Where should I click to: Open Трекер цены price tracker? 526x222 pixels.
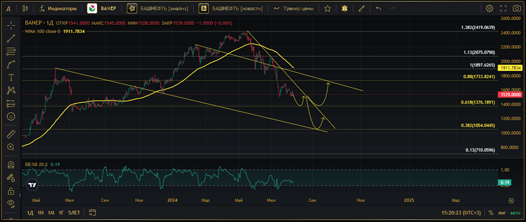(294, 8)
